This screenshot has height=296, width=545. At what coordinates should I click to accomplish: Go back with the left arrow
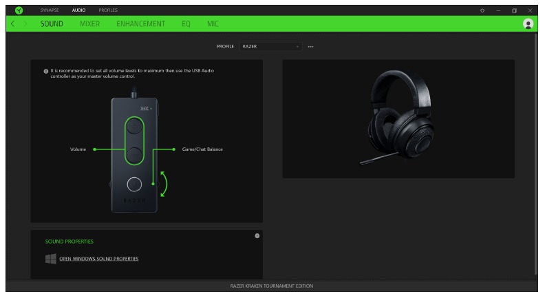point(13,23)
